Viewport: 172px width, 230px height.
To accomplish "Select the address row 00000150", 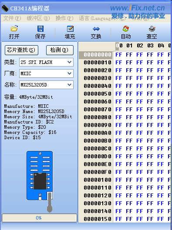I will point(98,219).
